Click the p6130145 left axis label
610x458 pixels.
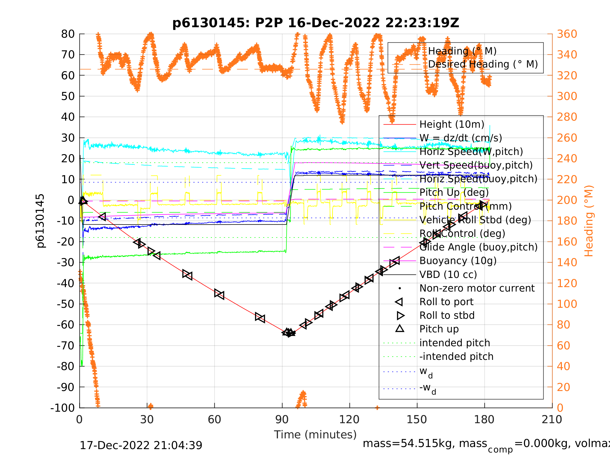coord(40,221)
